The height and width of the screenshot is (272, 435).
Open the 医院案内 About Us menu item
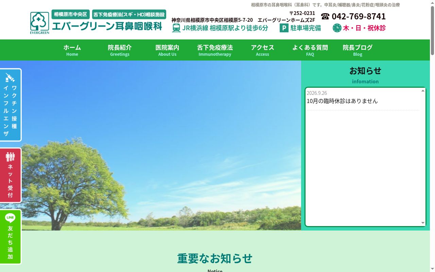[167, 50]
